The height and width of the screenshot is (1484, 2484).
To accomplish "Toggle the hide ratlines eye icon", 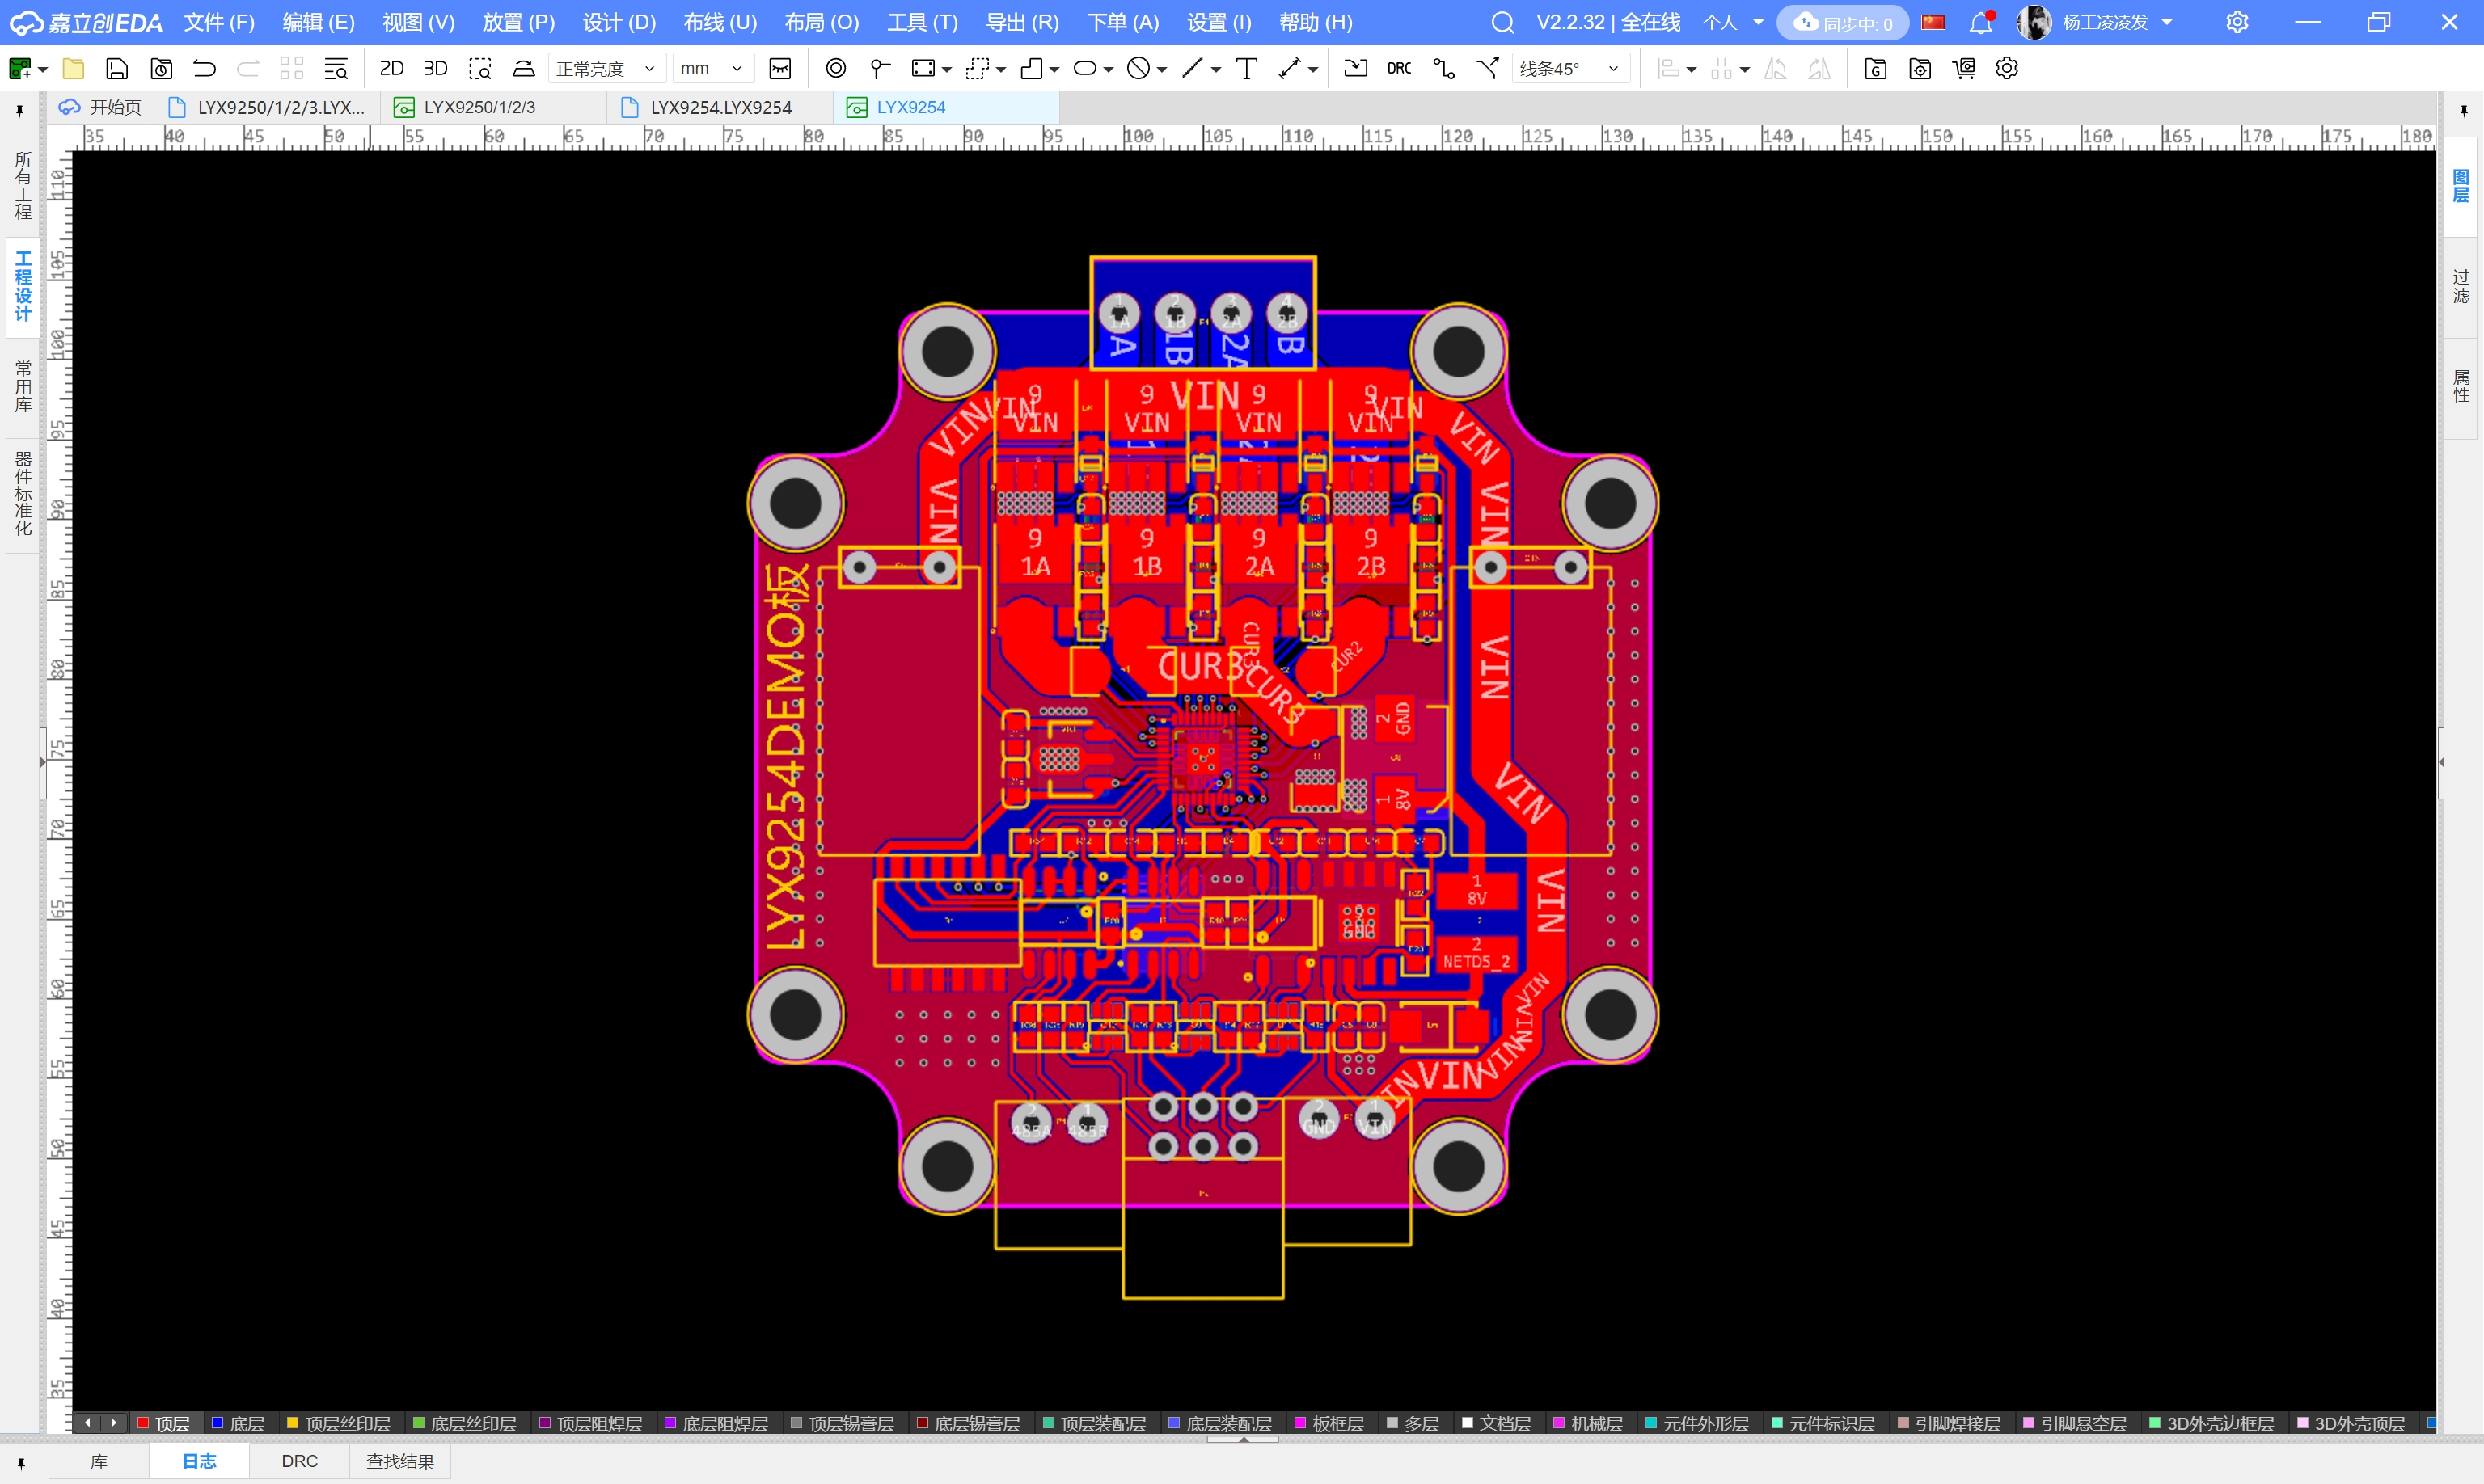I will (x=780, y=68).
